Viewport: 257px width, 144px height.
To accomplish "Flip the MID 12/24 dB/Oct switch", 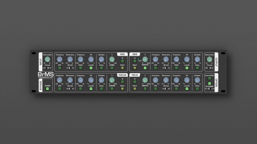I will (x=70, y=68).
